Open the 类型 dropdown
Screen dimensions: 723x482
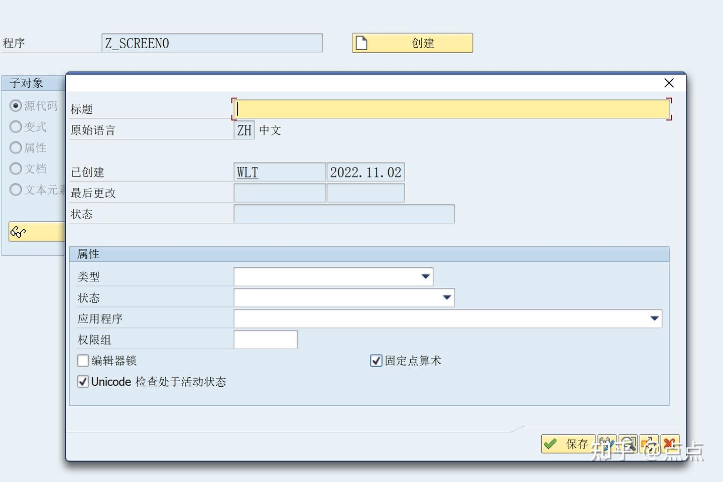425,276
